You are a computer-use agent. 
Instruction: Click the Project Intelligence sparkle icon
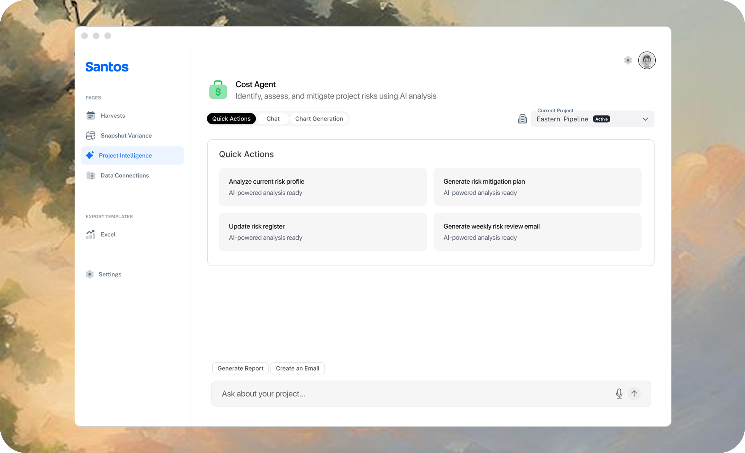tap(90, 155)
